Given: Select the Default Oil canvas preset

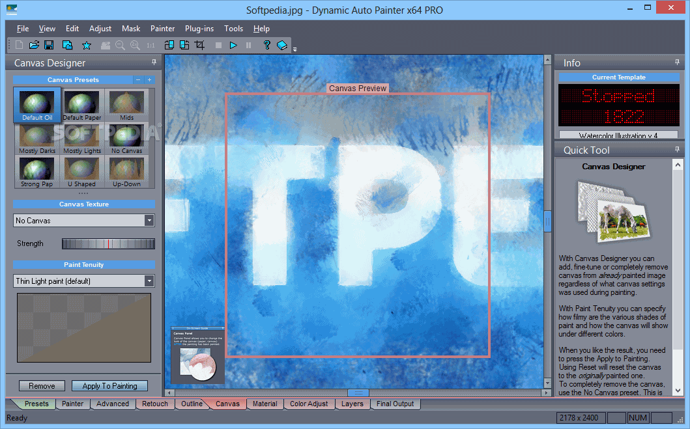Looking at the screenshot, I should pos(37,105).
